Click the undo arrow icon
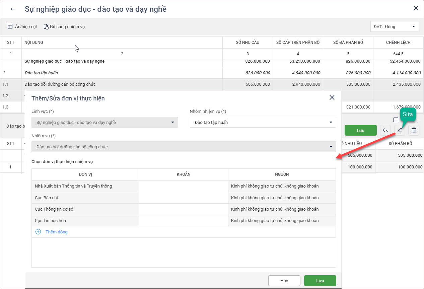 click(385, 130)
